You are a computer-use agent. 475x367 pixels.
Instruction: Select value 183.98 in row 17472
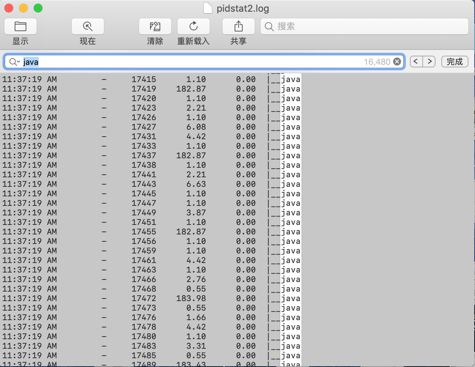click(191, 298)
